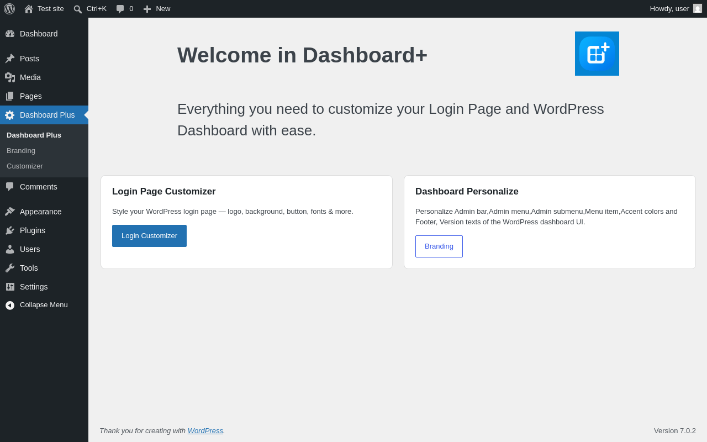Open the comments bubble icon in admin bar
The image size is (707, 442).
pyautogui.click(x=120, y=9)
